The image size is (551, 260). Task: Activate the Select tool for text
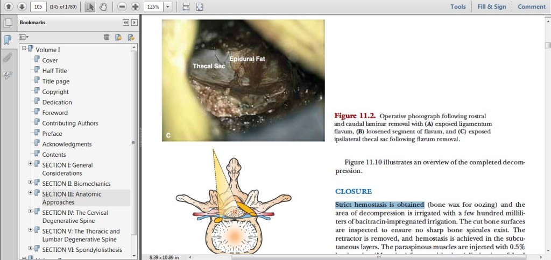pyautogui.click(x=90, y=6)
